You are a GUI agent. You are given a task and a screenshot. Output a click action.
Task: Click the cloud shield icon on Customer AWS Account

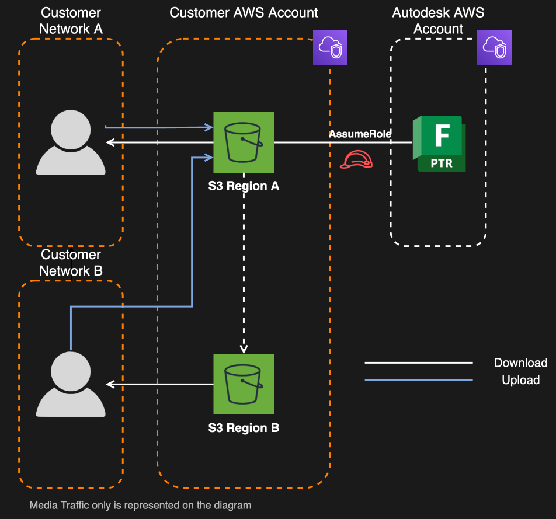pos(330,47)
